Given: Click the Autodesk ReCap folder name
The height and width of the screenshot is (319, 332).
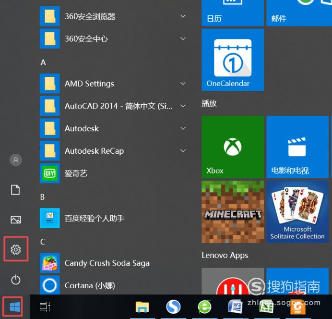Looking at the screenshot, I should point(94,151).
